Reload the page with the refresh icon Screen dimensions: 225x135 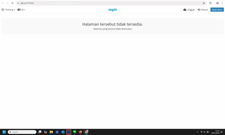[12, 3]
